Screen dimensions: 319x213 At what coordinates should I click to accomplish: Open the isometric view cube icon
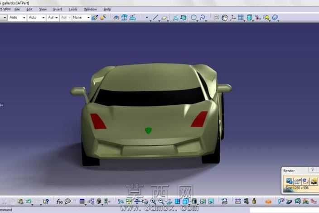(x=185, y=201)
